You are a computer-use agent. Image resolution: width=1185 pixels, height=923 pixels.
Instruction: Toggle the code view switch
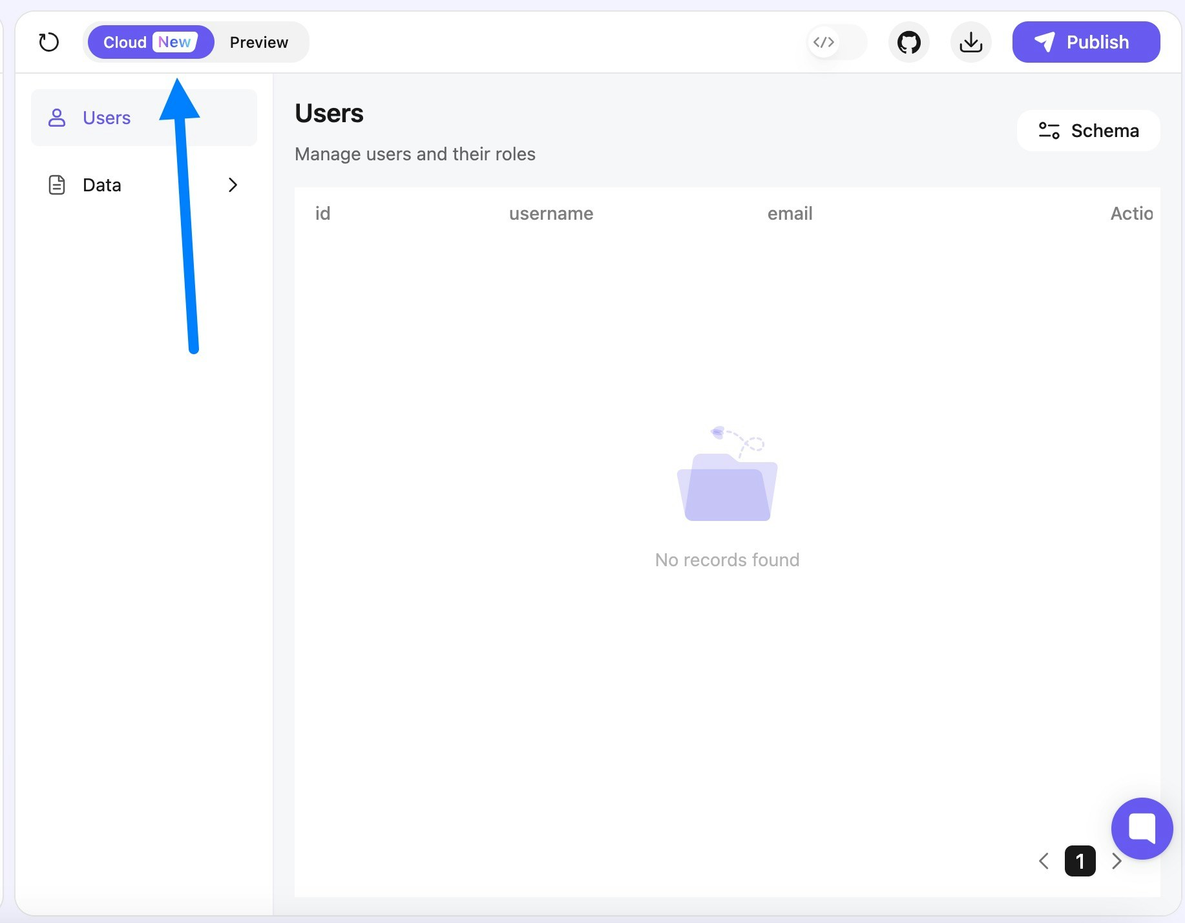[835, 42]
